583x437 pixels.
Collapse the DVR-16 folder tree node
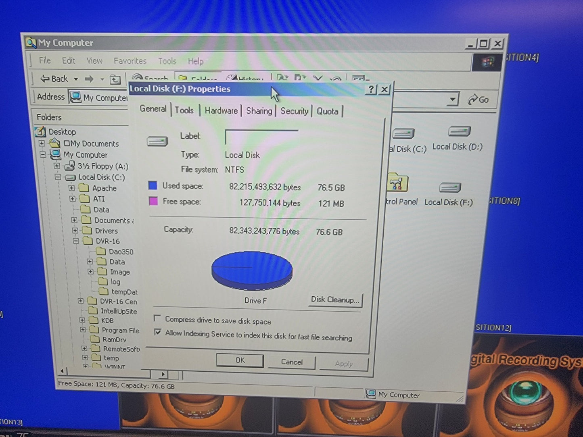[x=76, y=241]
